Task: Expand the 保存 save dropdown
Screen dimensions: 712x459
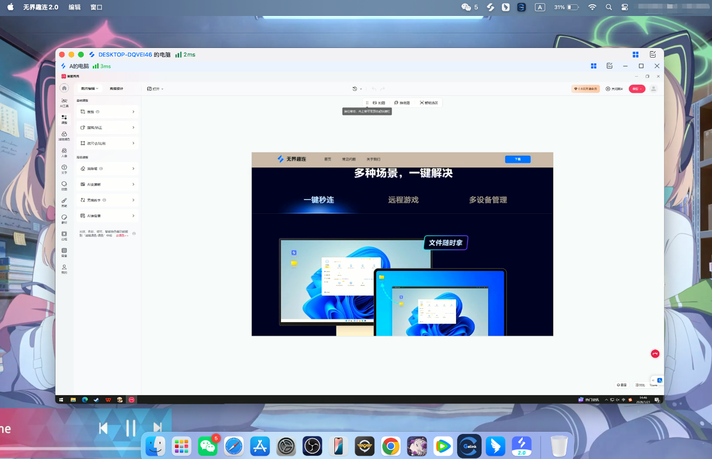Action: [641, 88]
